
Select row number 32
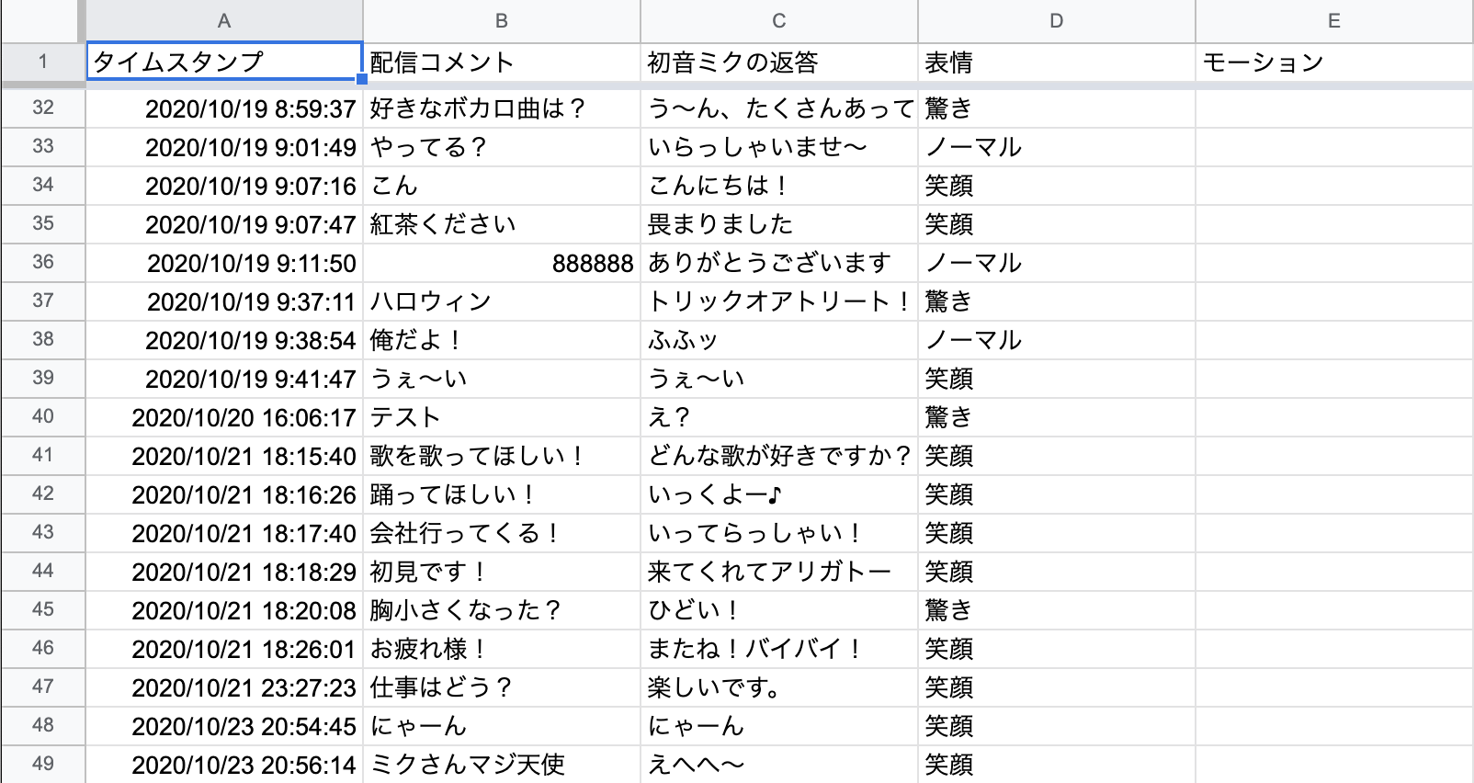(43, 108)
